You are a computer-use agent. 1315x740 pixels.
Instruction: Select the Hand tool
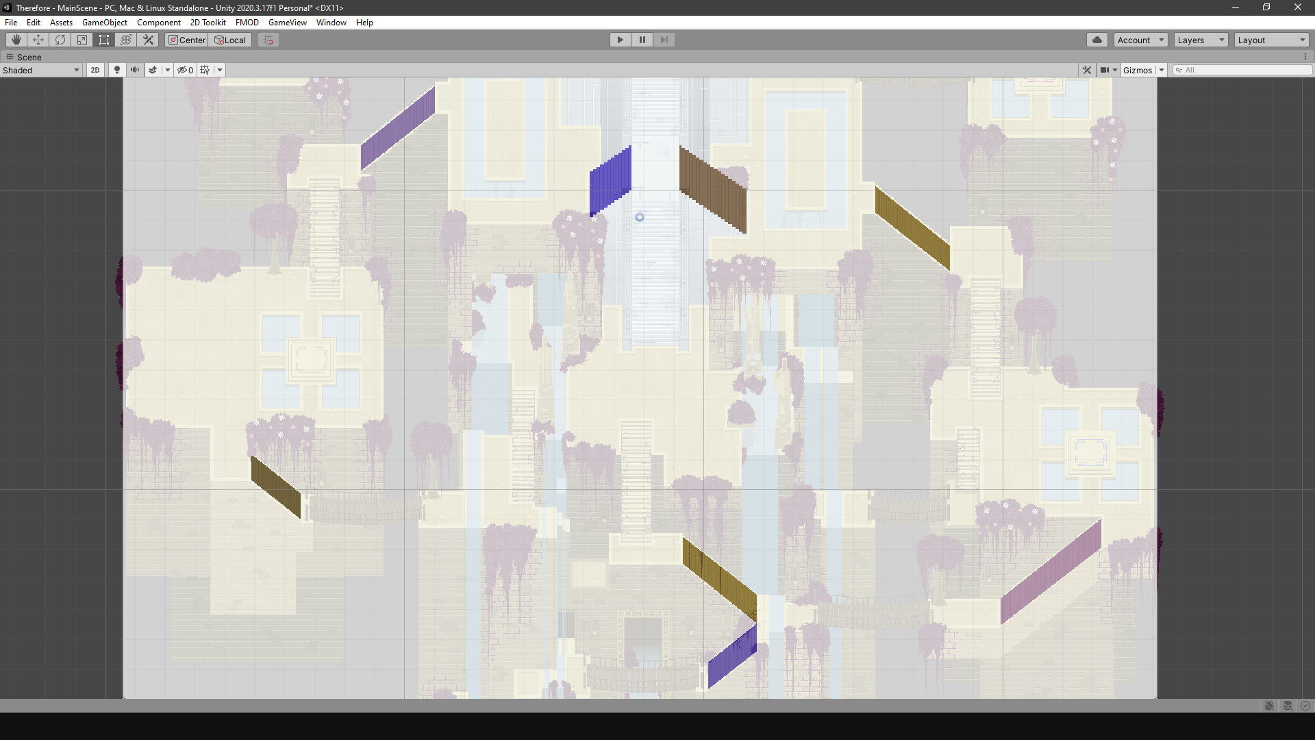click(16, 40)
